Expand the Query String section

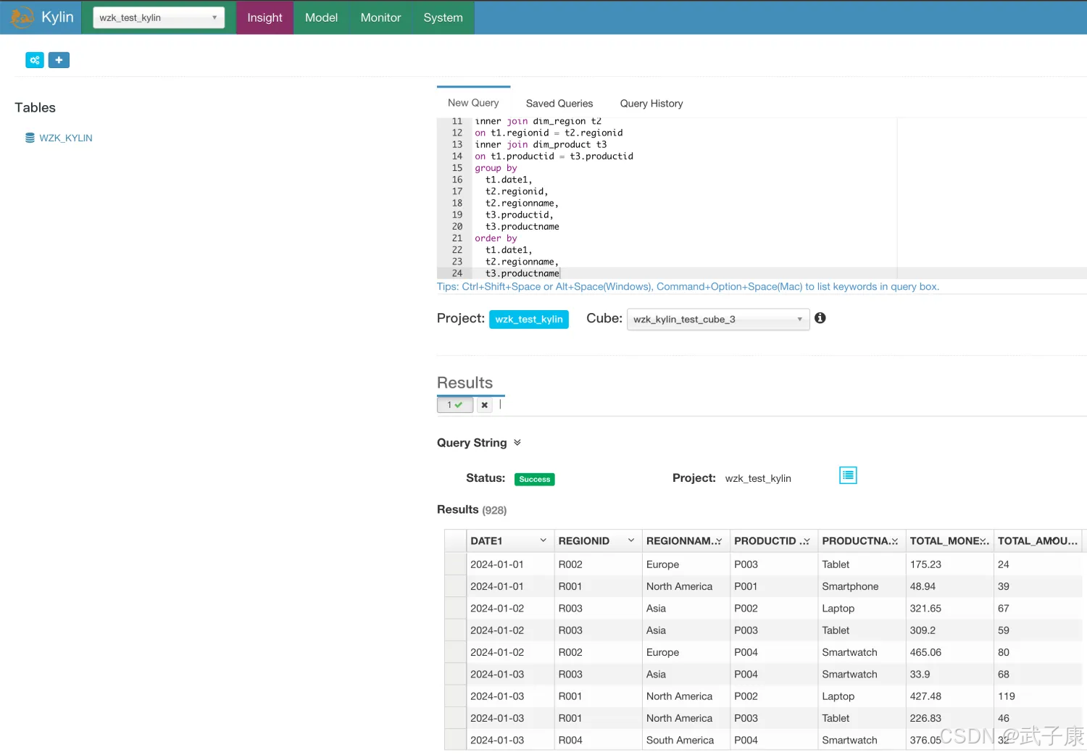[517, 443]
